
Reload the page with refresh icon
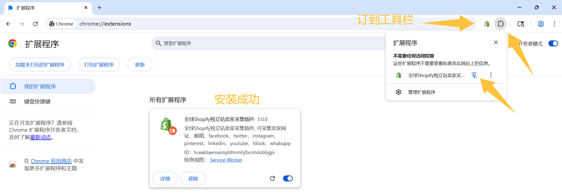pyautogui.click(x=35, y=24)
